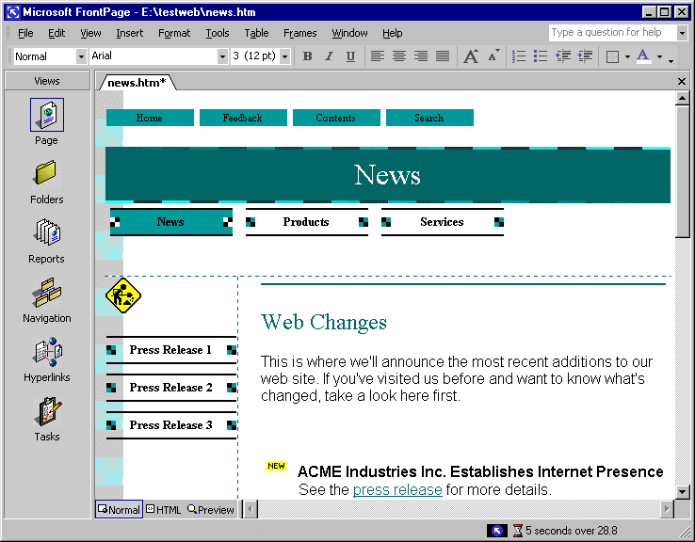Viewport: 695px width, 542px height.
Task: Click the News link bar button
Action: coord(171,222)
